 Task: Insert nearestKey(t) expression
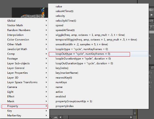(98, 78)
